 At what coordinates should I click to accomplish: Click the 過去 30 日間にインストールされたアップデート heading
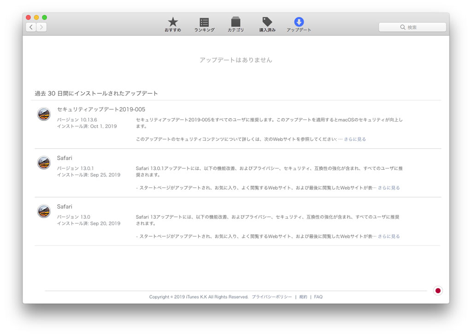(96, 93)
